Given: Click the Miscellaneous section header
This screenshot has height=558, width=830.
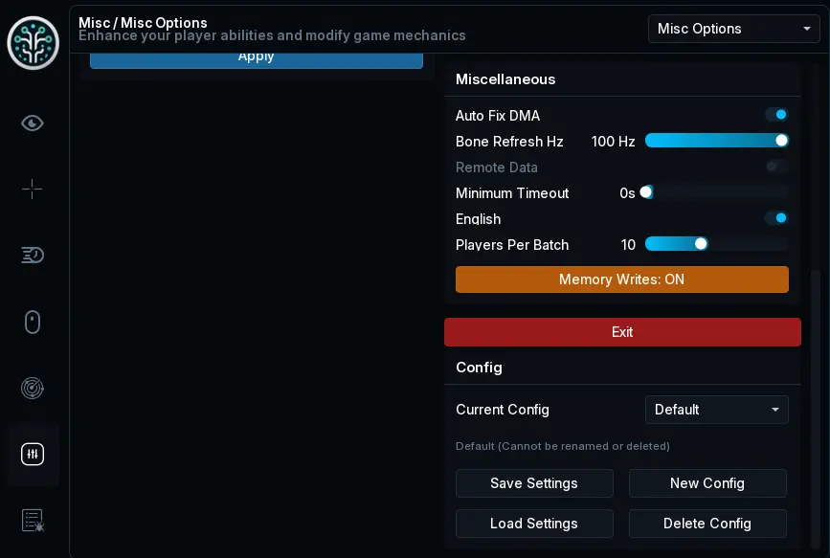Looking at the screenshot, I should pyautogui.click(x=505, y=79).
